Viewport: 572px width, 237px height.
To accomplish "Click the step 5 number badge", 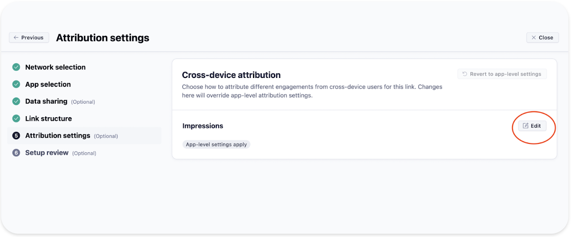I will point(16,136).
